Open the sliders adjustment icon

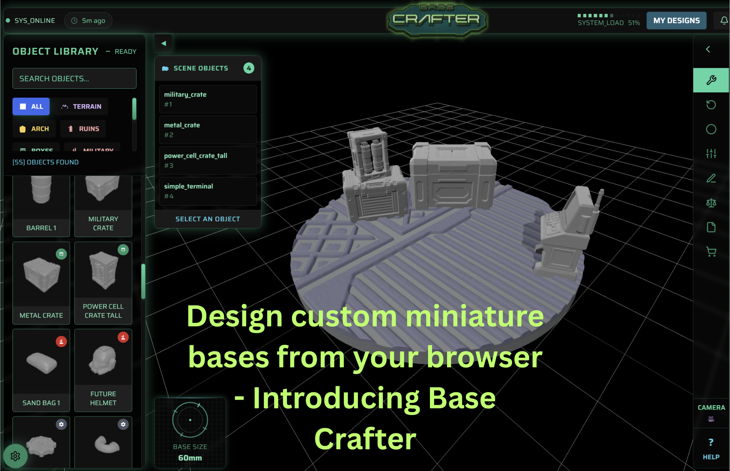(711, 154)
